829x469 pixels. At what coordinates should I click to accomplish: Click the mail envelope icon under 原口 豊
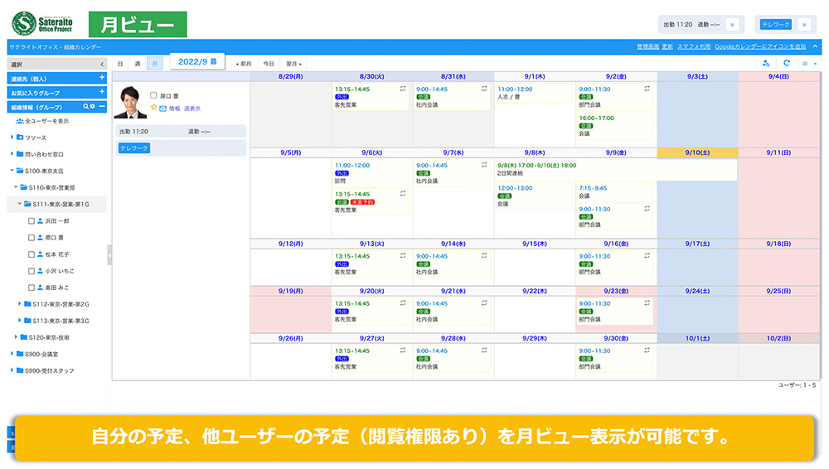pyautogui.click(x=163, y=109)
